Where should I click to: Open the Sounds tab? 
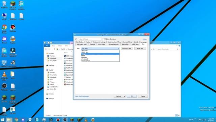click(136, 42)
